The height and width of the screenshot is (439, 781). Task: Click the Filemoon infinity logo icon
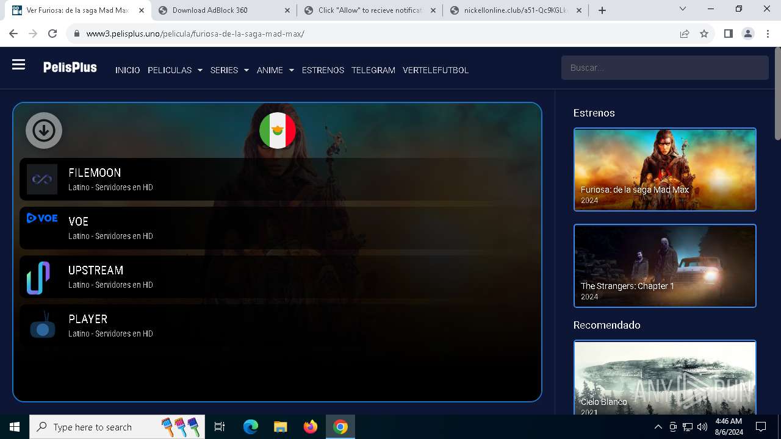[42, 179]
